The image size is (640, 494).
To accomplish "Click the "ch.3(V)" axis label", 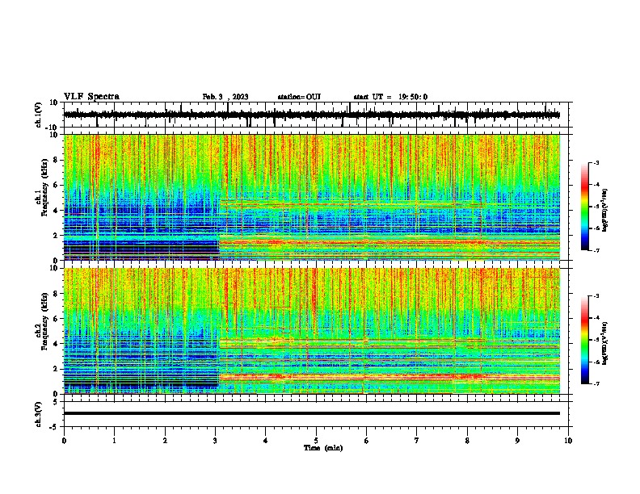I will point(39,414).
